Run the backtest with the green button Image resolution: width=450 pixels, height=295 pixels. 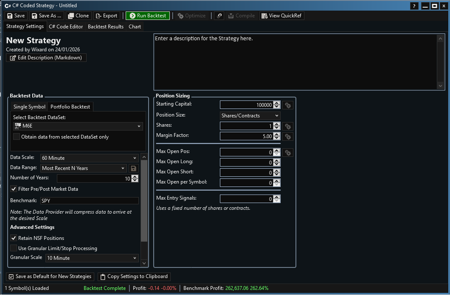click(148, 16)
